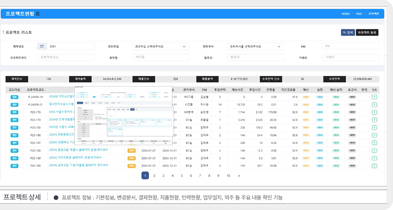Click the 검색 search button
The width and height of the screenshot is (393, 210).
pyautogui.click(x=348, y=33)
